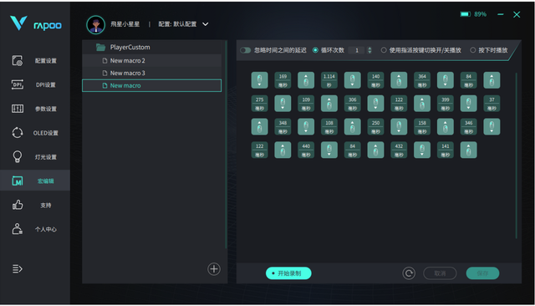Viewport: 535px width, 306px height.
Task: Select the 348 毫秒 delay cell
Action: (x=283, y=126)
